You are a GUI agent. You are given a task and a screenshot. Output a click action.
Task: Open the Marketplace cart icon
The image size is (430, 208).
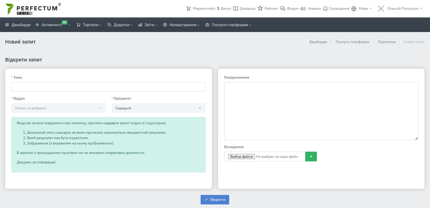coord(189,9)
